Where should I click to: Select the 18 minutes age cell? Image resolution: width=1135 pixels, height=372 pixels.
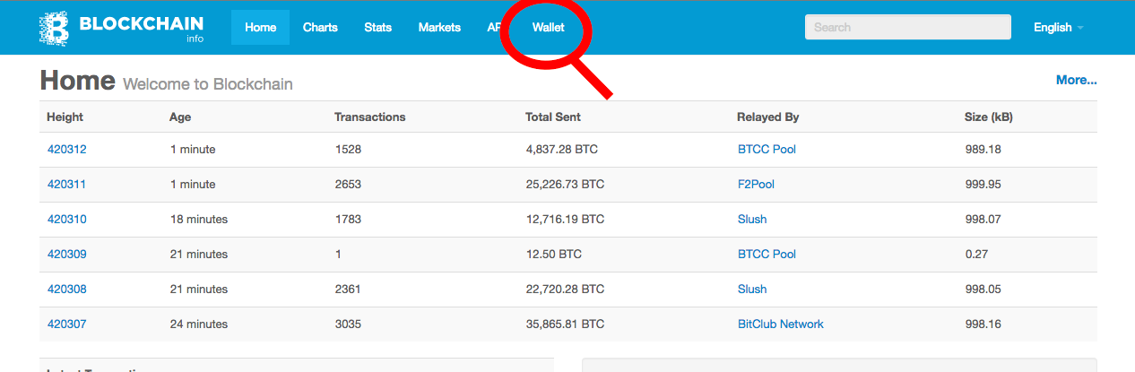click(199, 219)
